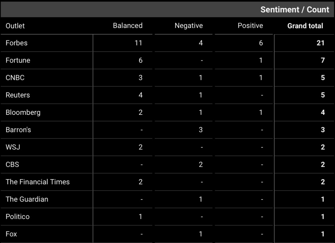The image size is (335, 243).
Task: Click the Fox row label
Action: tap(11, 234)
